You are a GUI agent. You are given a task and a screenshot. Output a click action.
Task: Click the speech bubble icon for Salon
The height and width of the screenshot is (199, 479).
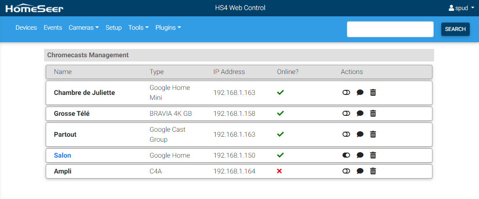click(x=360, y=156)
